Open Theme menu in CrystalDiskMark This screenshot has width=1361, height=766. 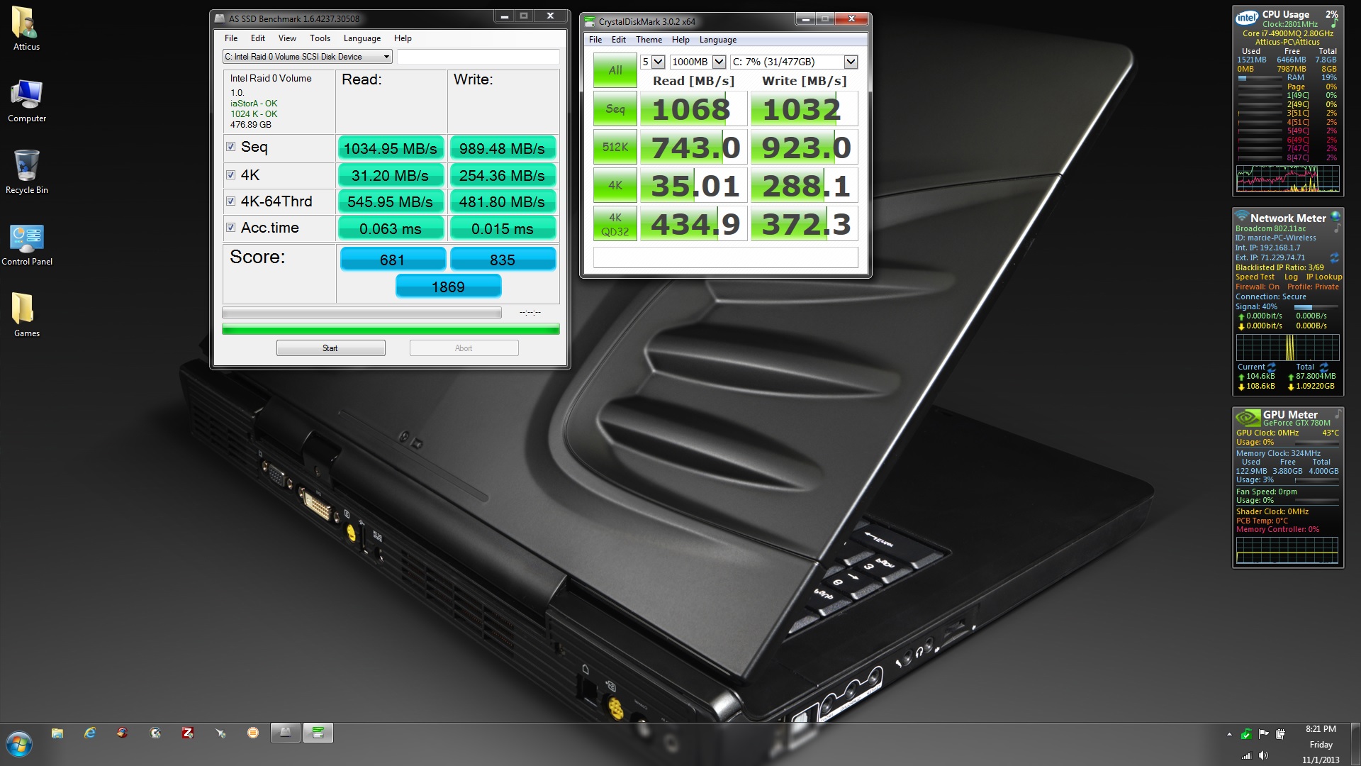point(649,40)
